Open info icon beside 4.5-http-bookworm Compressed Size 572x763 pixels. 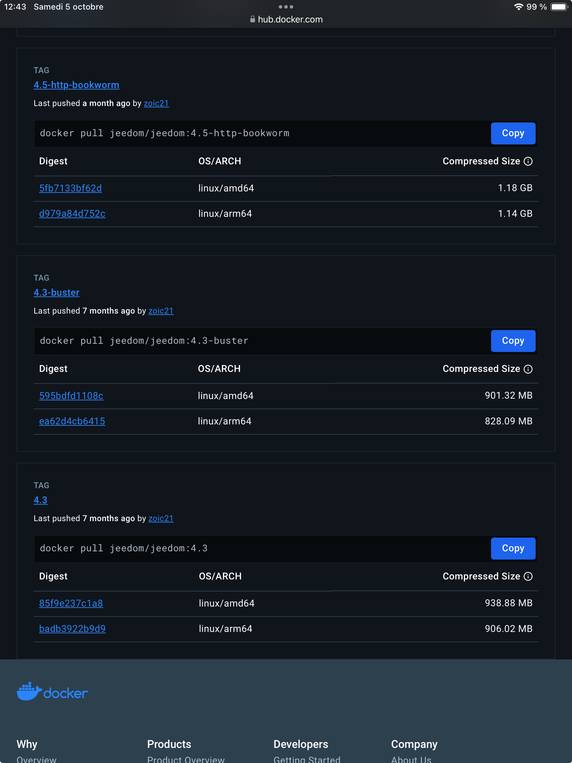pos(528,161)
